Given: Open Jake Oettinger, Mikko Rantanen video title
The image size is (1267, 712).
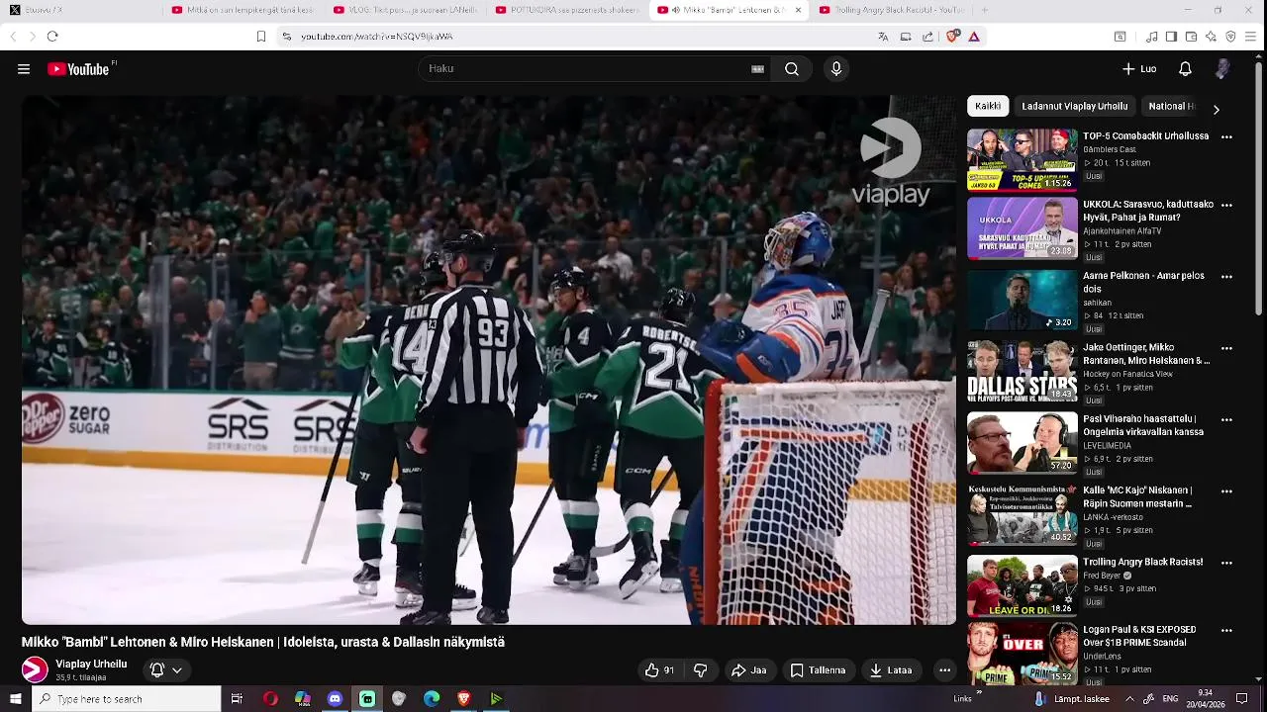Looking at the screenshot, I should (x=1146, y=354).
